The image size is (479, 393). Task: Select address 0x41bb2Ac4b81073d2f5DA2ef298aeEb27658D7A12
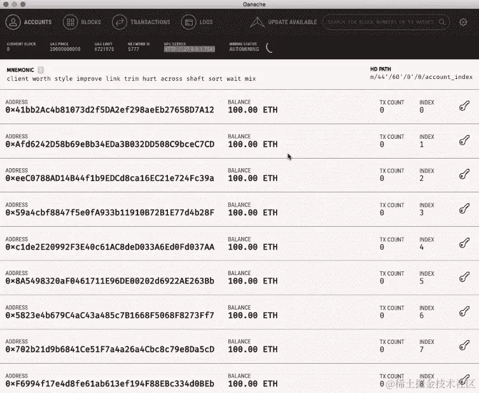point(109,110)
